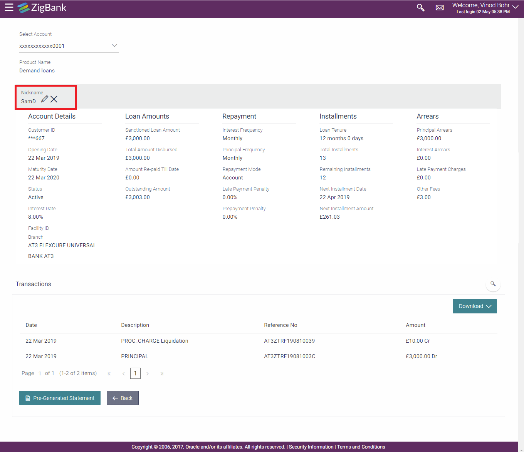This screenshot has height=452, width=524.
Task: Click the Other Fees £3.00 value
Action: tap(424, 197)
